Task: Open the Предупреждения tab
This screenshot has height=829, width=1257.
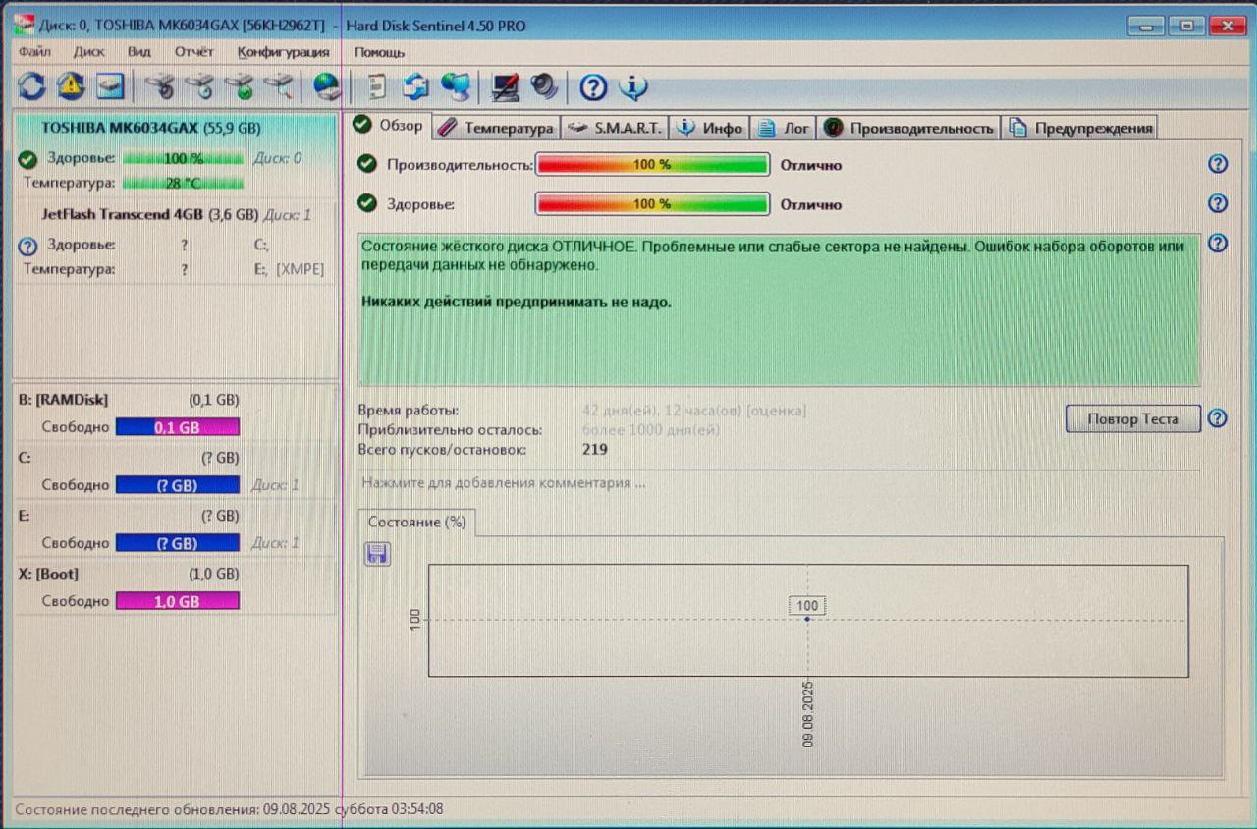Action: coord(1079,128)
